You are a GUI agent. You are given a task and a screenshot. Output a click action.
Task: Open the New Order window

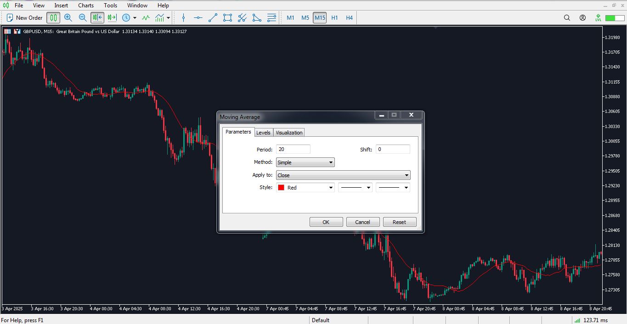pyautogui.click(x=23, y=17)
